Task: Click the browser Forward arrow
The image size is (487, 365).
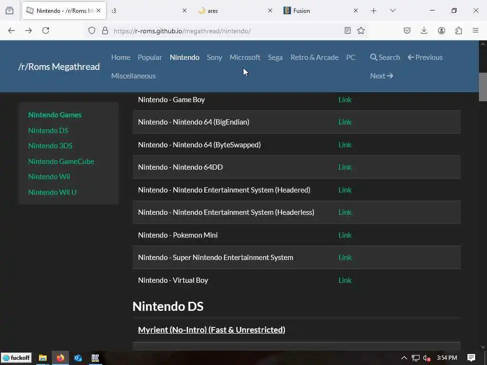Action: pyautogui.click(x=29, y=30)
